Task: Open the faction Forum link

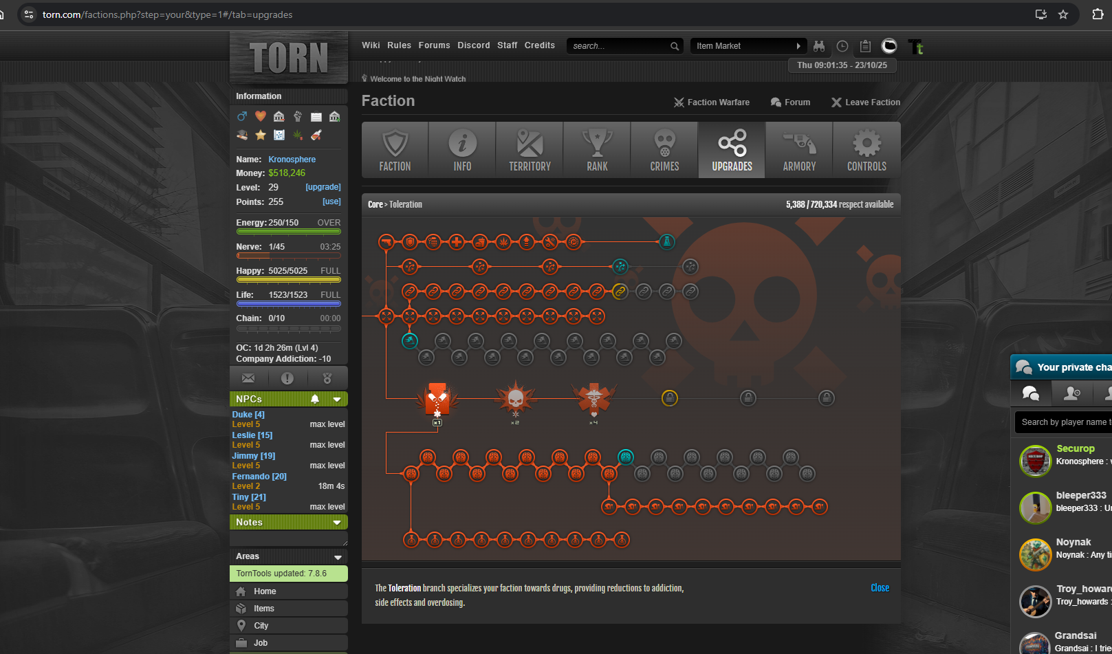Action: [x=790, y=102]
